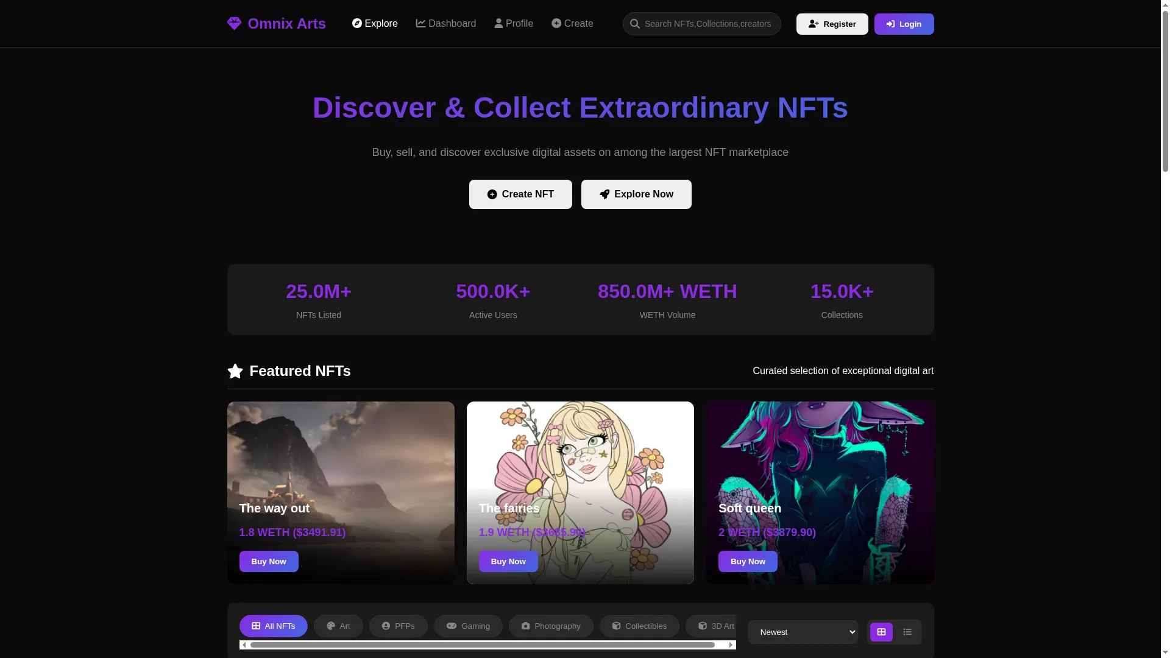Click the Login button

904,24
